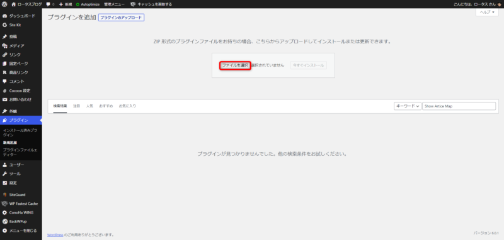Click the cheetah icon next to キャッシュを削除する
This screenshot has width=504, height=240.
(133, 4)
